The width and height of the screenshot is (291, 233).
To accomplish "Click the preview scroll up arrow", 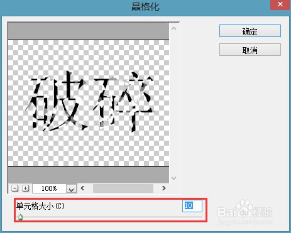I will coord(173,28).
